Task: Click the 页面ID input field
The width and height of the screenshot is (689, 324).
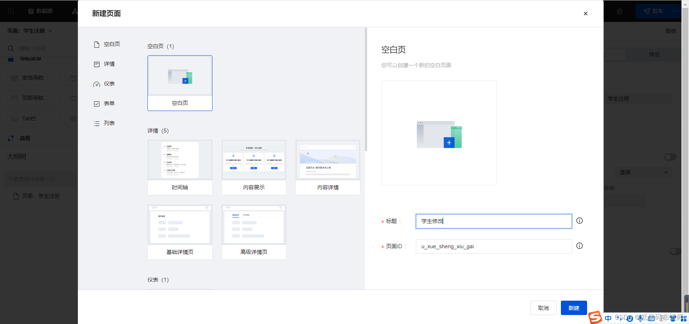Action: click(x=494, y=246)
